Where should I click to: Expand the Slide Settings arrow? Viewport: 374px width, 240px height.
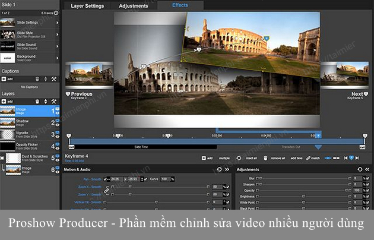tap(57, 23)
